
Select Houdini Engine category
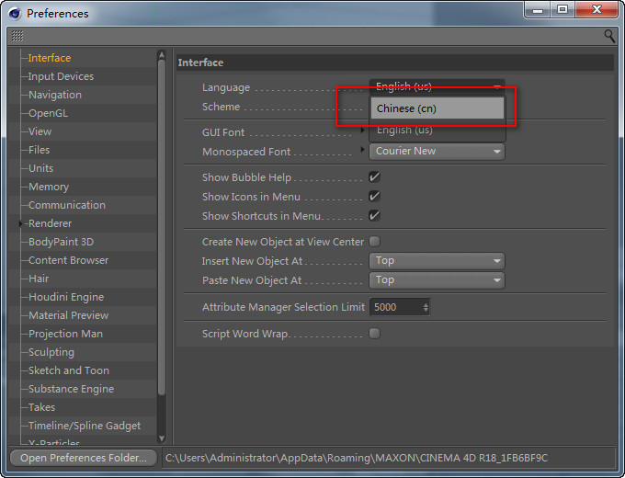(x=66, y=297)
